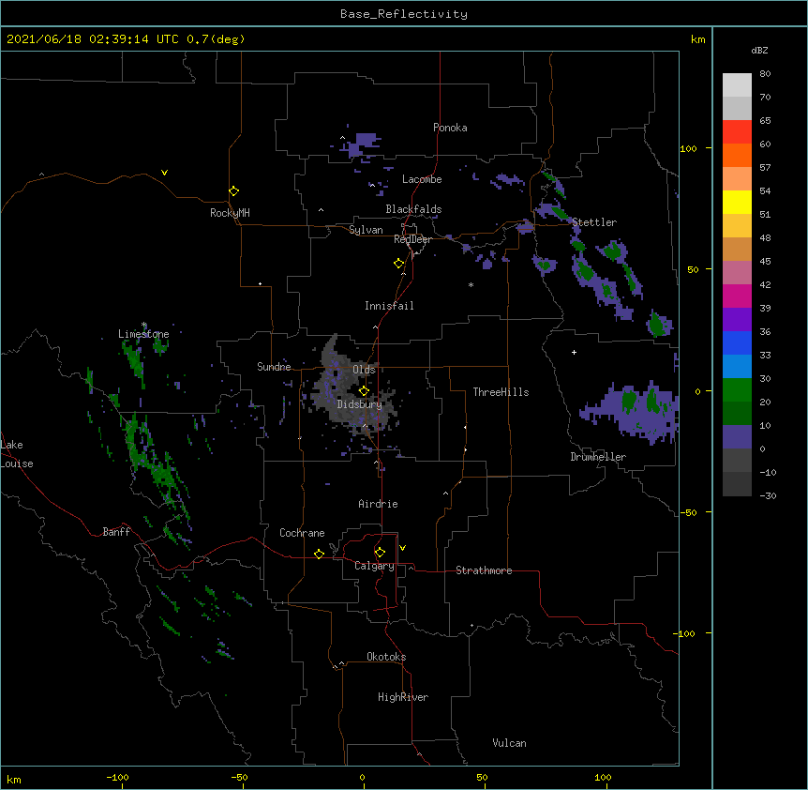This screenshot has width=808, height=790.
Task: Click the yellow diamond marker south of RedDeer
Action: point(398,264)
